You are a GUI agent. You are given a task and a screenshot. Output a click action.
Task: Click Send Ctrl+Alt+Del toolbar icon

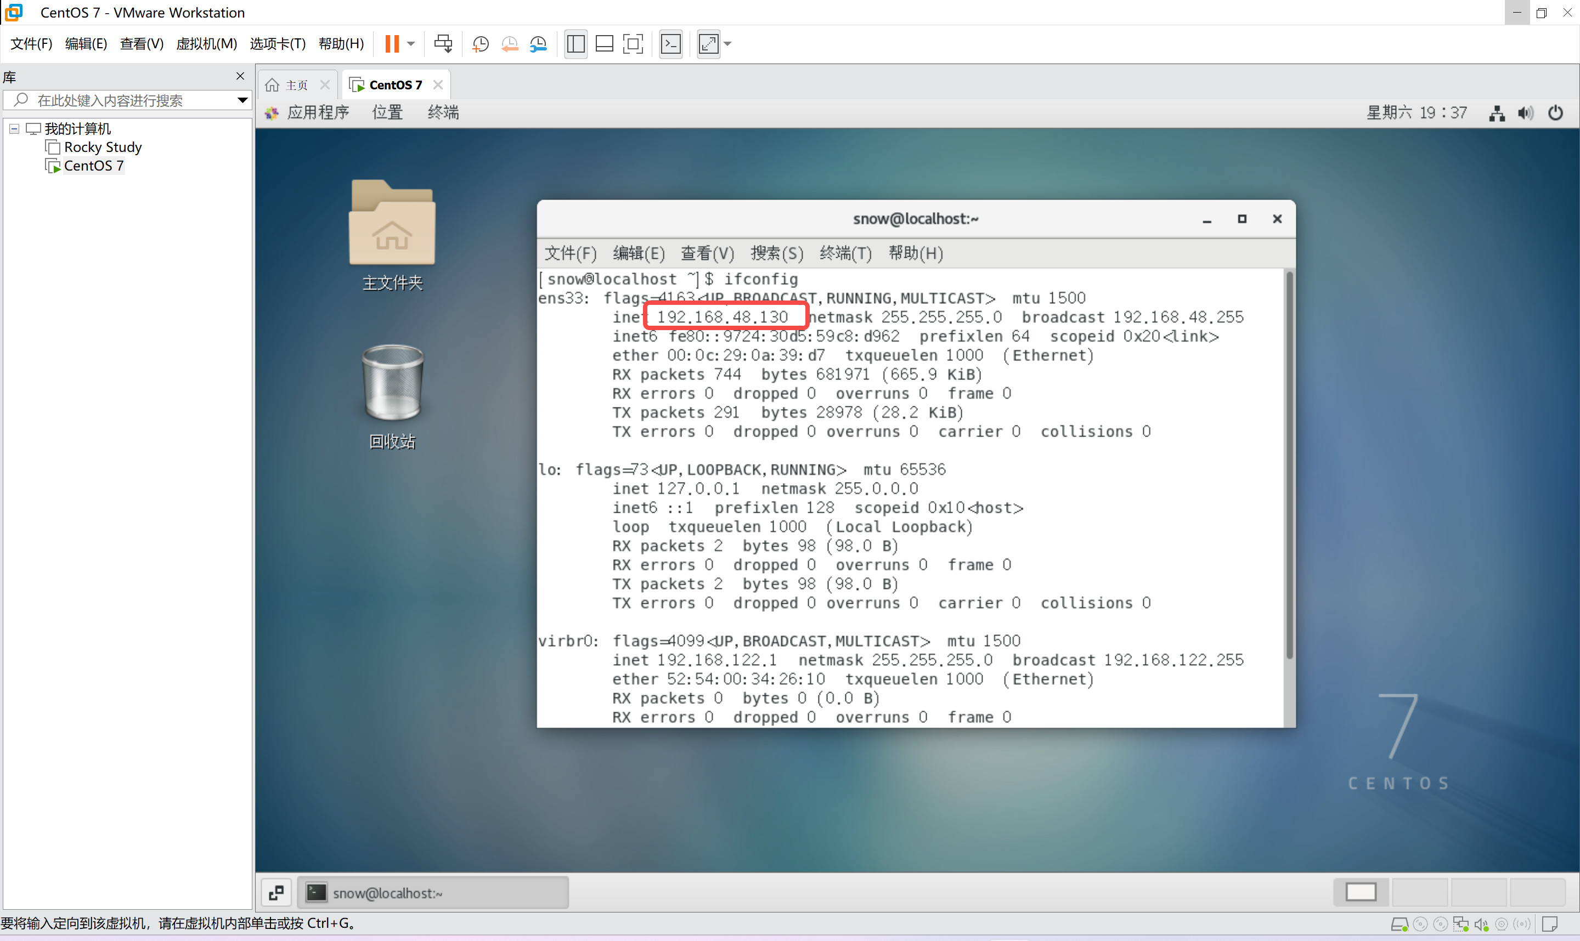point(443,44)
